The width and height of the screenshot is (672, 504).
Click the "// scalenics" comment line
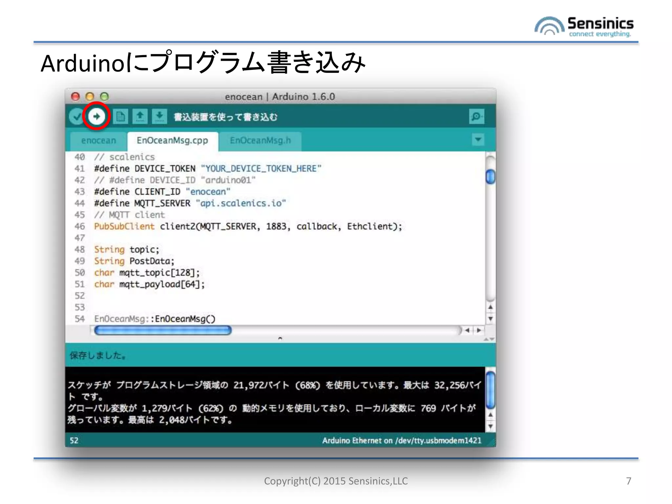pos(124,157)
